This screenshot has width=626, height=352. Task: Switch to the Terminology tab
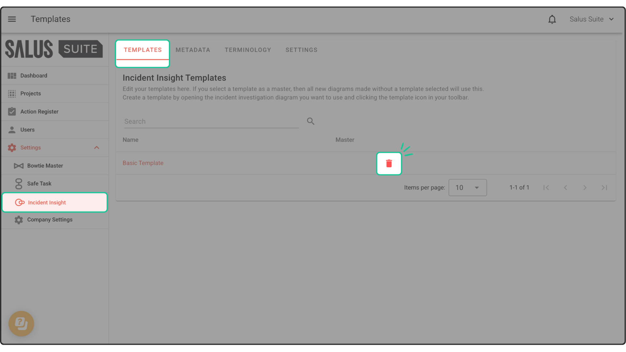coord(248,50)
